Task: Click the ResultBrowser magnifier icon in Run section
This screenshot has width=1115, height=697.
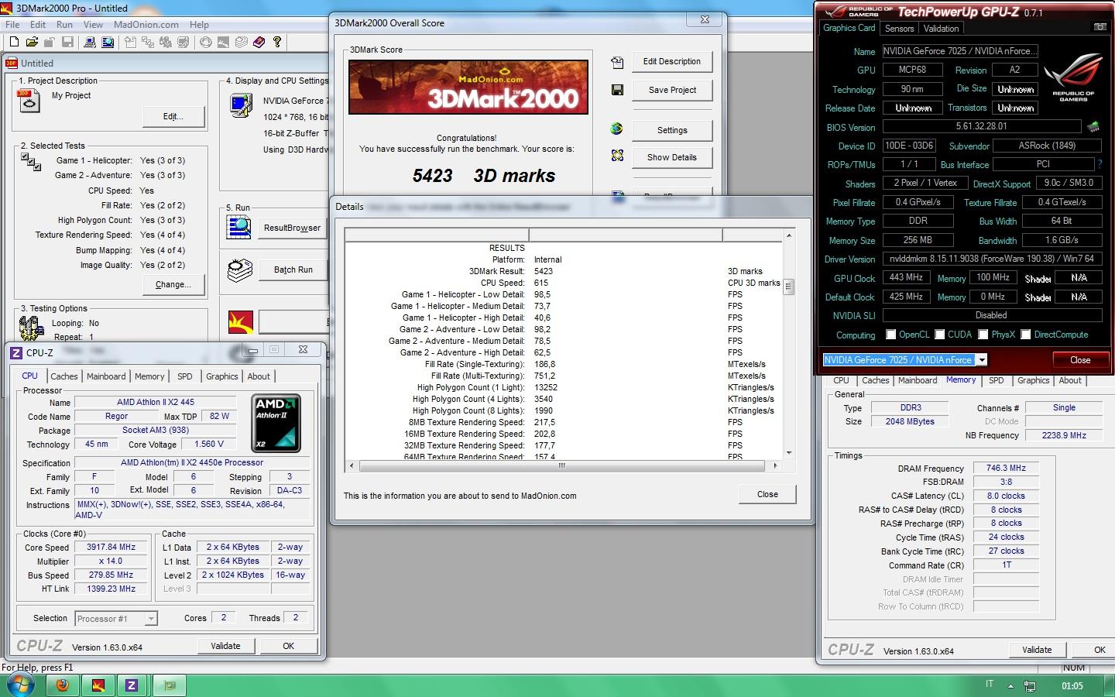Action: tap(239, 226)
